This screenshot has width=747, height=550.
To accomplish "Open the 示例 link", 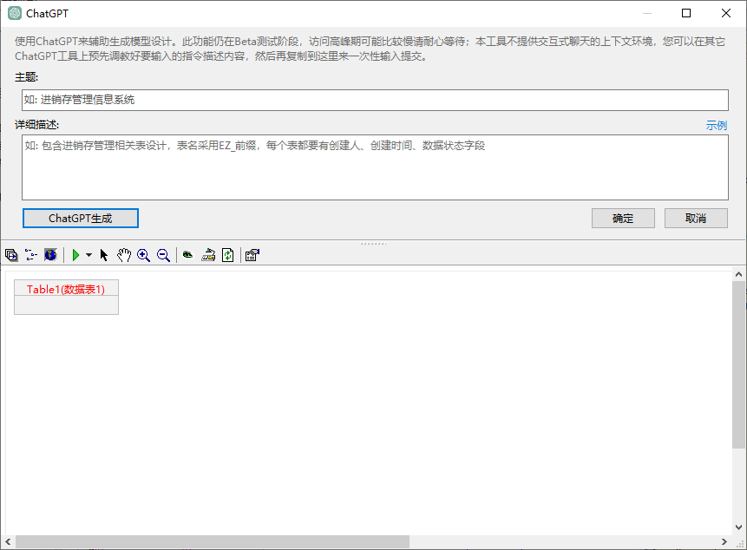I will (x=717, y=125).
